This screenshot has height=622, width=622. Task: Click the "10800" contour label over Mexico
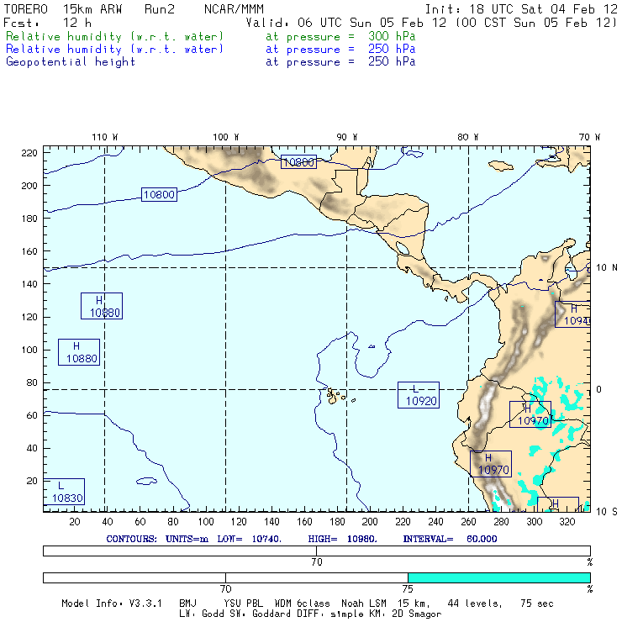coord(298,162)
